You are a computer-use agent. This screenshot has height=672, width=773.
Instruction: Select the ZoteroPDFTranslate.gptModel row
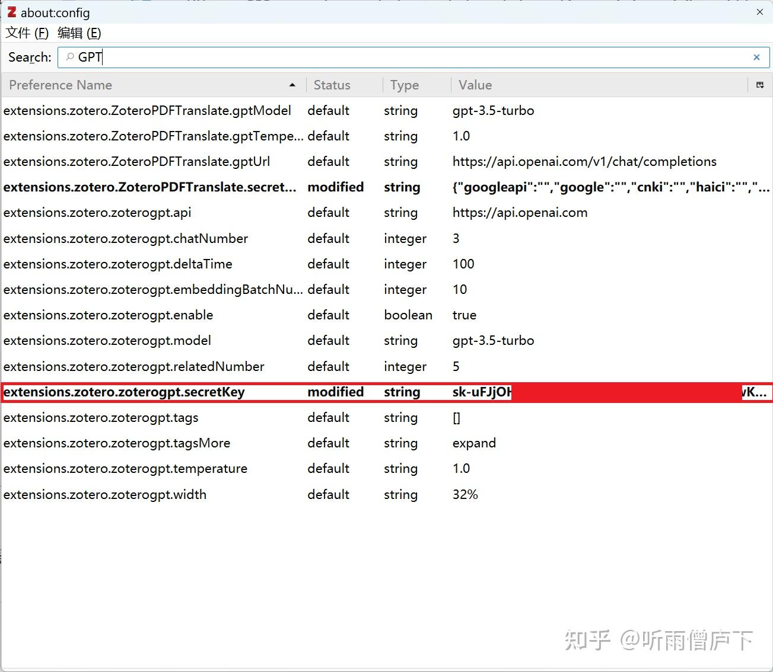[x=178, y=110]
